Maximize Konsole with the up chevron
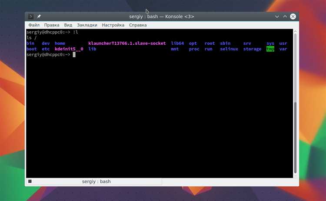Viewport: 326px width, 201px height. click(285, 16)
